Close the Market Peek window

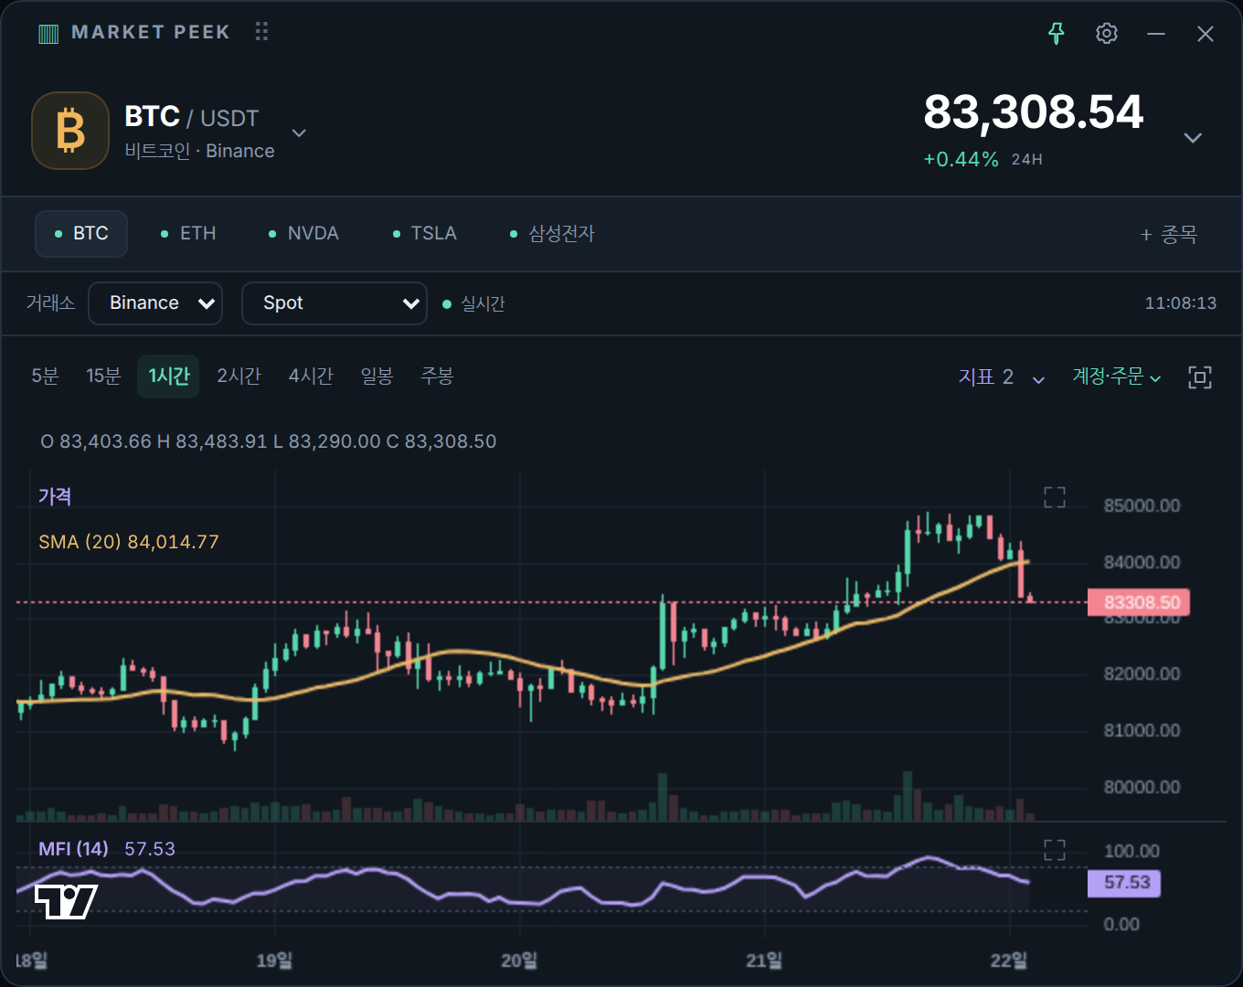(1206, 34)
